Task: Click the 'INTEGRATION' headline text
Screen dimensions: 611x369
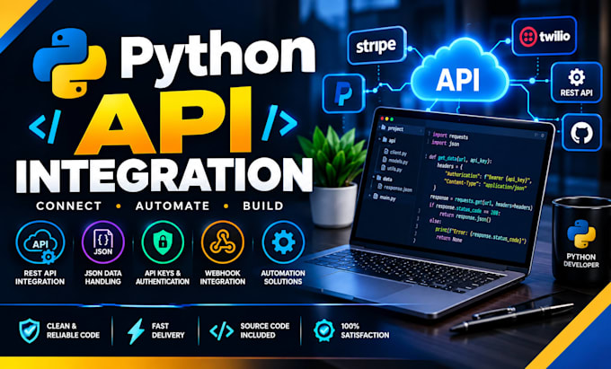Action: click(x=164, y=174)
